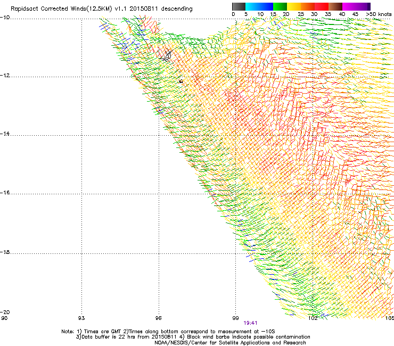Click the '35' label under the color bar

click(328, 14)
